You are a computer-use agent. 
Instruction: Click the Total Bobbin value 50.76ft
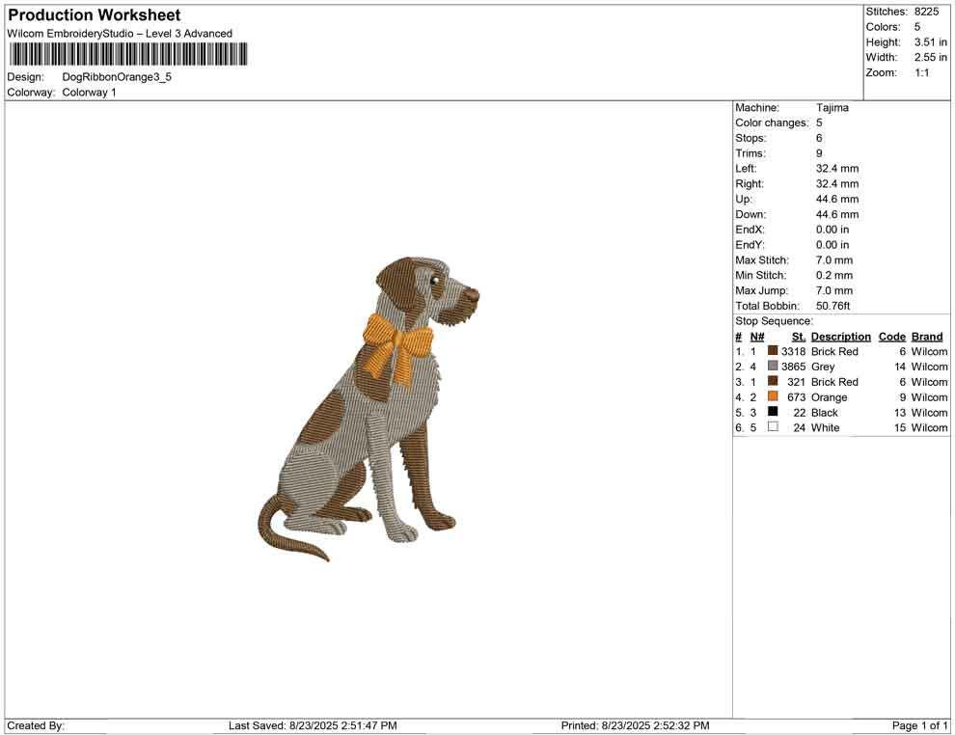832,305
